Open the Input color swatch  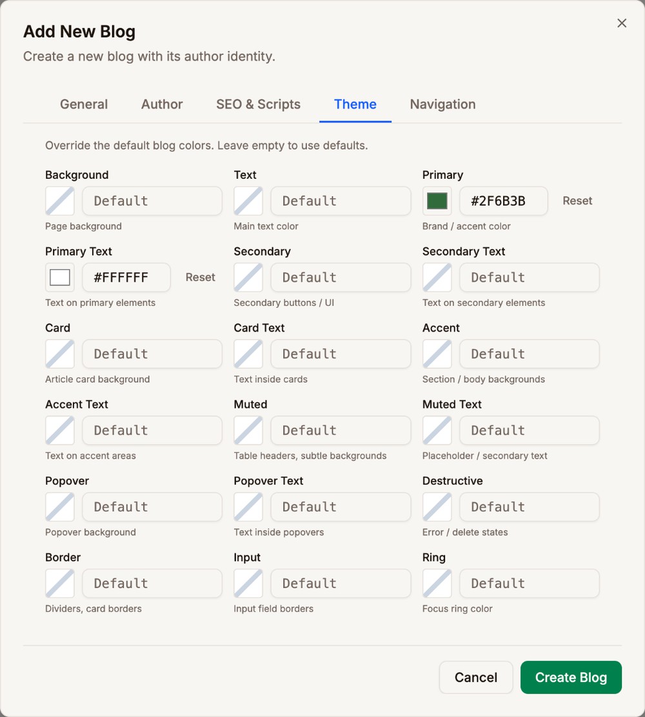tap(248, 583)
